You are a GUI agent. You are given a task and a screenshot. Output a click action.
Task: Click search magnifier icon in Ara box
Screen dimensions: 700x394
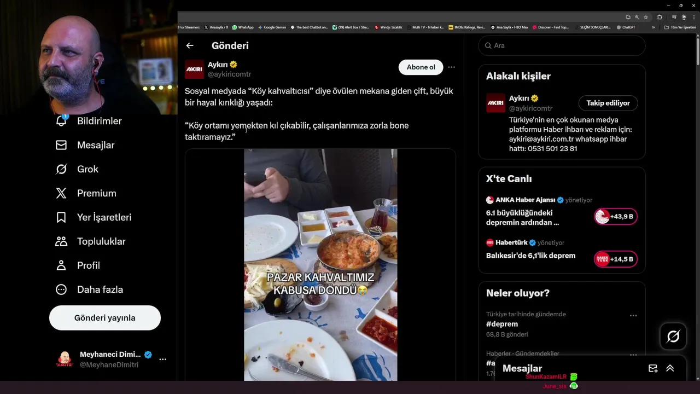(488, 45)
